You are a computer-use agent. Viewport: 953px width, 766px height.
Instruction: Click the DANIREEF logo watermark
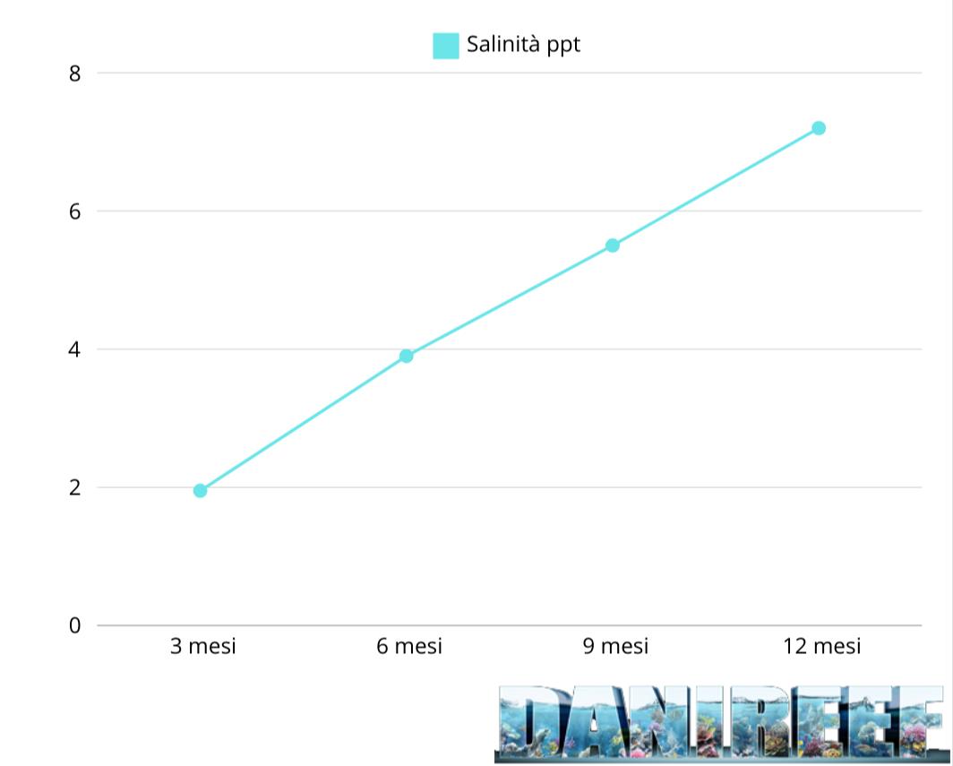pyautogui.click(x=721, y=724)
